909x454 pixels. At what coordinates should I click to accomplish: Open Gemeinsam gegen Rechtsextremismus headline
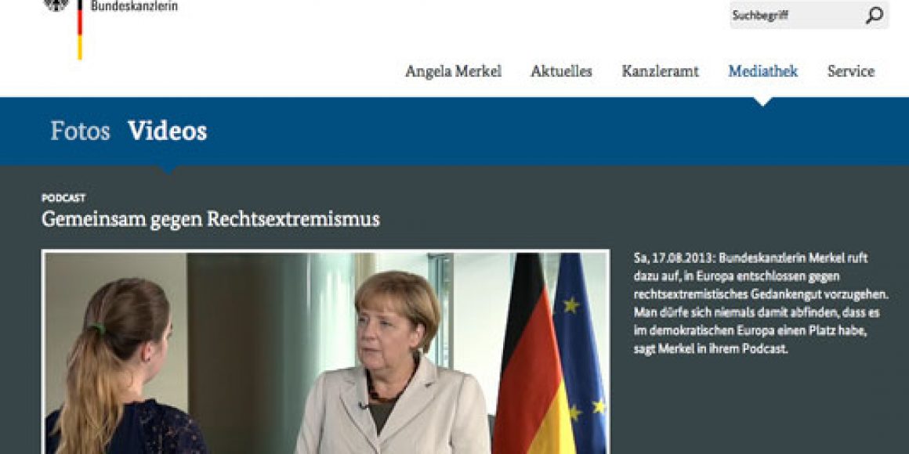[x=211, y=219]
